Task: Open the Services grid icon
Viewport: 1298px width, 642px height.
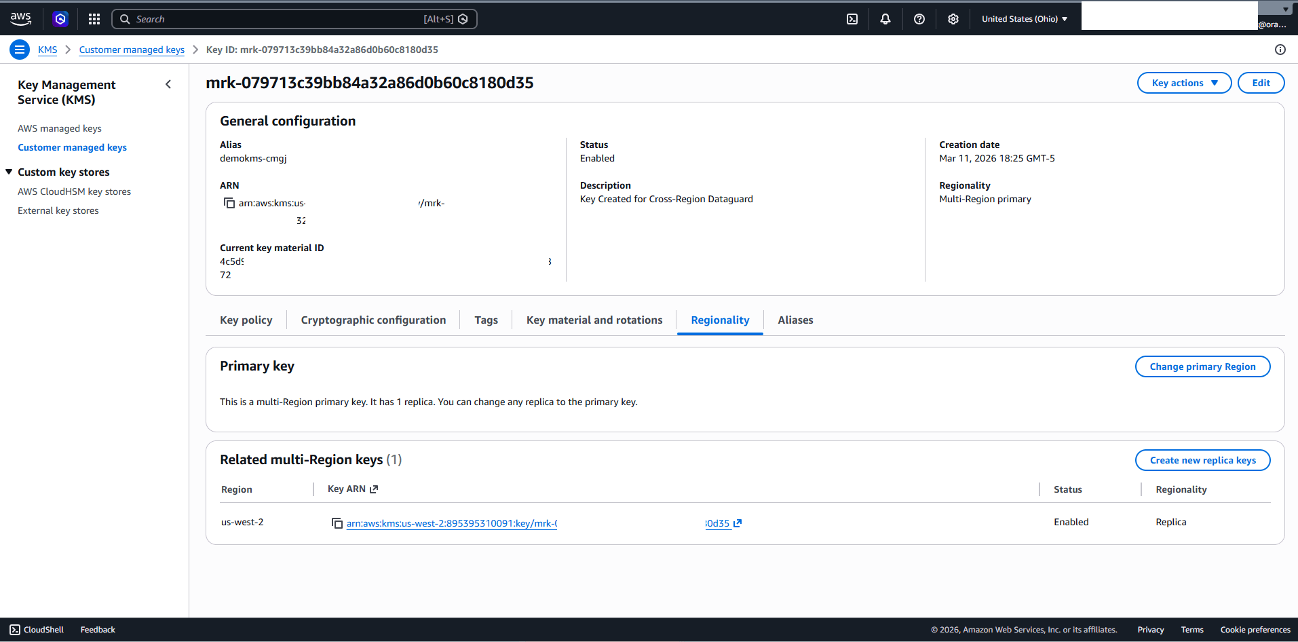Action: (94, 18)
